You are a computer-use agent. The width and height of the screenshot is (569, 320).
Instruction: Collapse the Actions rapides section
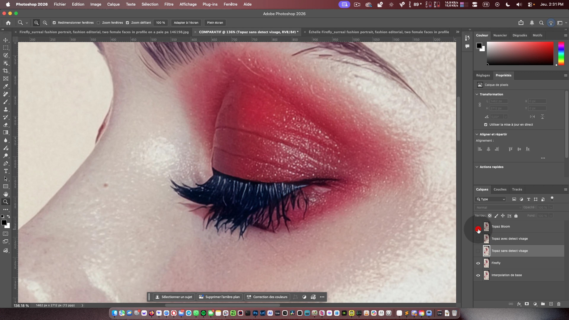477,167
